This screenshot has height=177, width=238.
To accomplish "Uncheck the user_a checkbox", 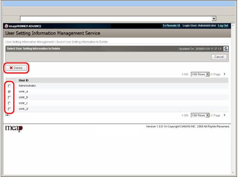I will click(x=10, y=92).
